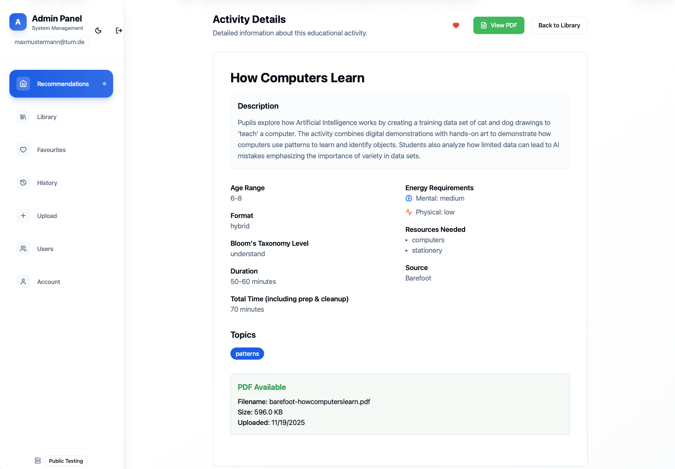
Task: Toggle dark mode moon icon
Action: click(x=98, y=31)
